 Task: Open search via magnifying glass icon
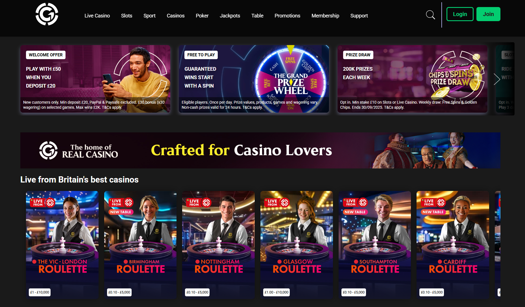[x=430, y=15]
